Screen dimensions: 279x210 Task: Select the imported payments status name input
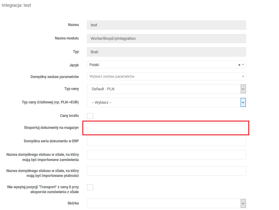[166, 171]
